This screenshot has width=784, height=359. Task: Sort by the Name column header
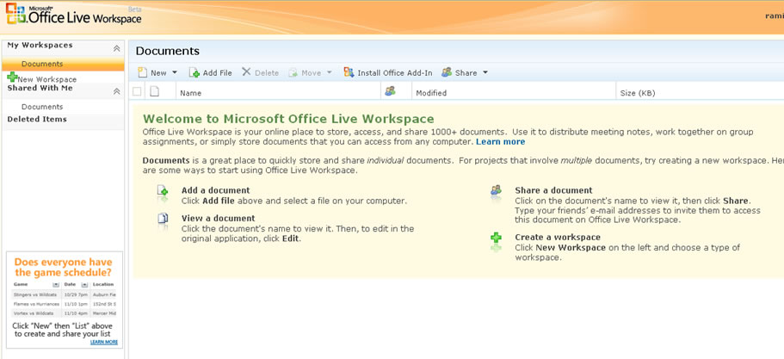tap(190, 93)
